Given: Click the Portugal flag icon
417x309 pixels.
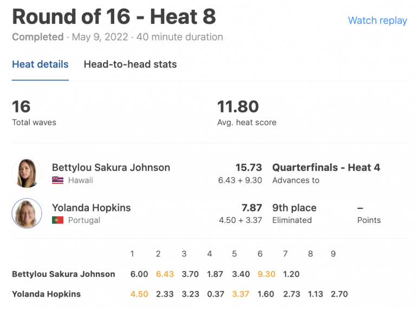Looking at the screenshot, I should 58,220.
